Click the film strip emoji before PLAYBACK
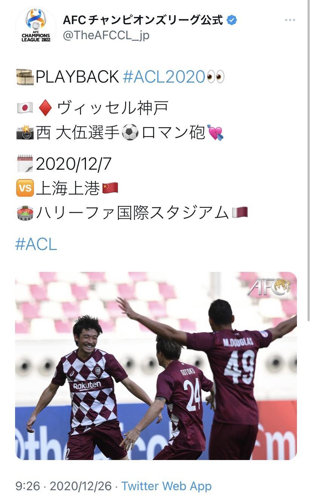Image resolution: width=312 pixels, height=500 pixels. [25, 77]
